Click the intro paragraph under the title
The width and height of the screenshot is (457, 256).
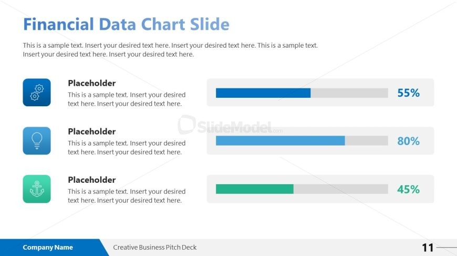170,50
